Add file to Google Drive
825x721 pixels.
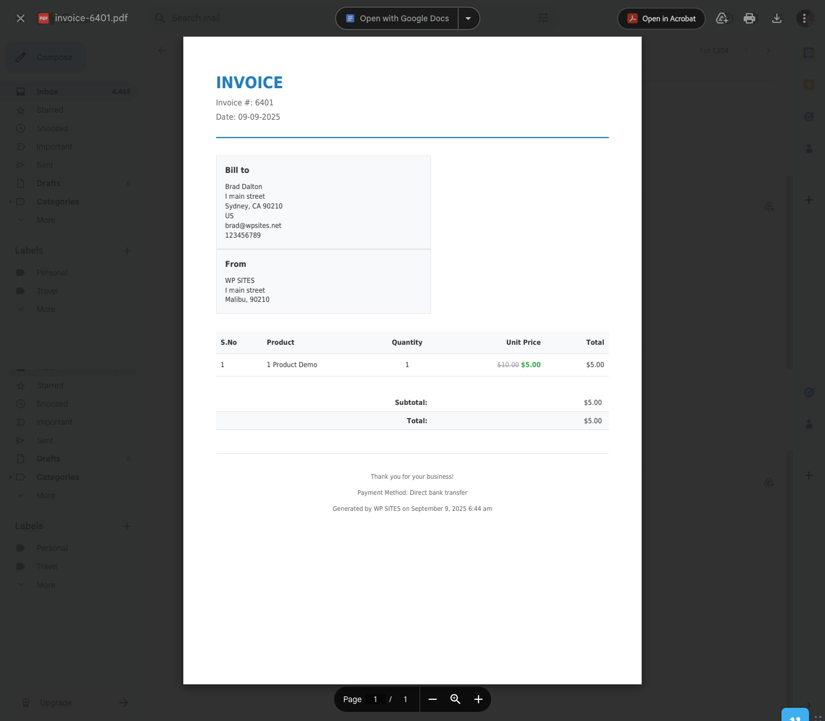(722, 18)
